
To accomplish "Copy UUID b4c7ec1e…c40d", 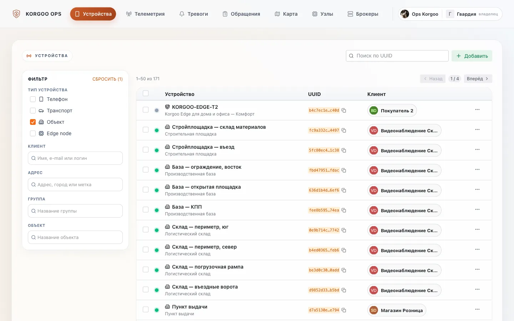I will click(x=344, y=111).
